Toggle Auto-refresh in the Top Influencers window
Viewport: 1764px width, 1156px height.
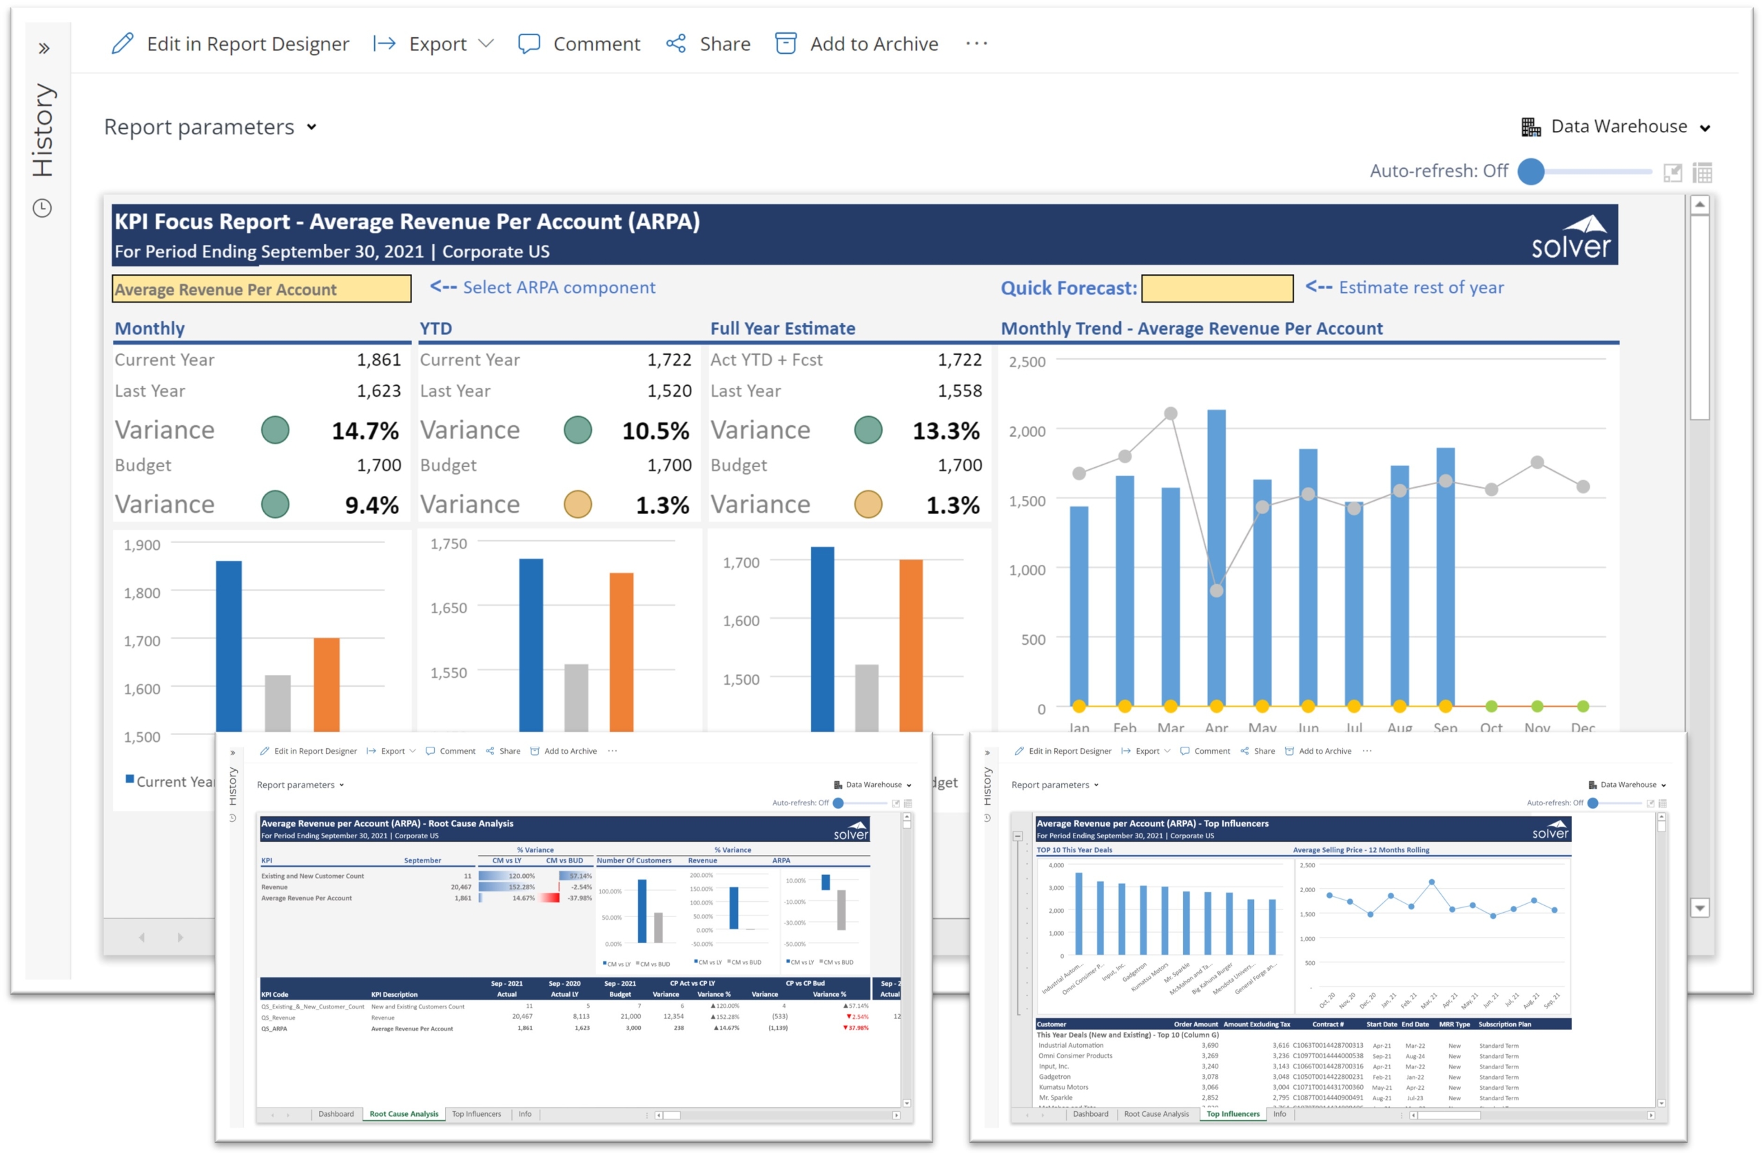point(1593,803)
